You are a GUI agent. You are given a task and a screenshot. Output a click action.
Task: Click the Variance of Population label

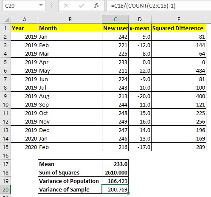click(70, 181)
